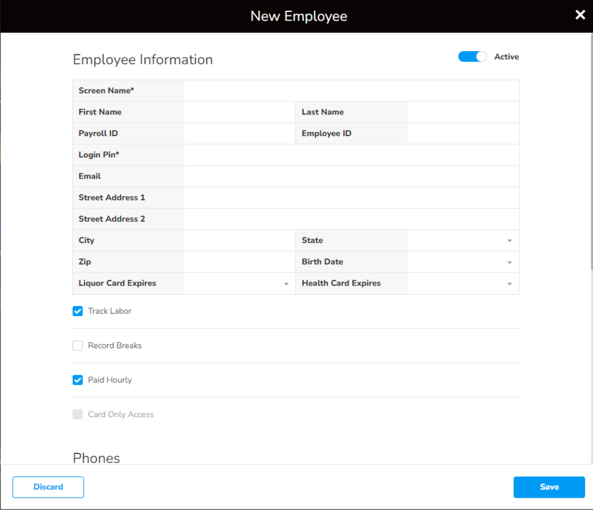The height and width of the screenshot is (510, 593).
Task: Click the Street Address 1 field
Action: [x=351, y=198]
